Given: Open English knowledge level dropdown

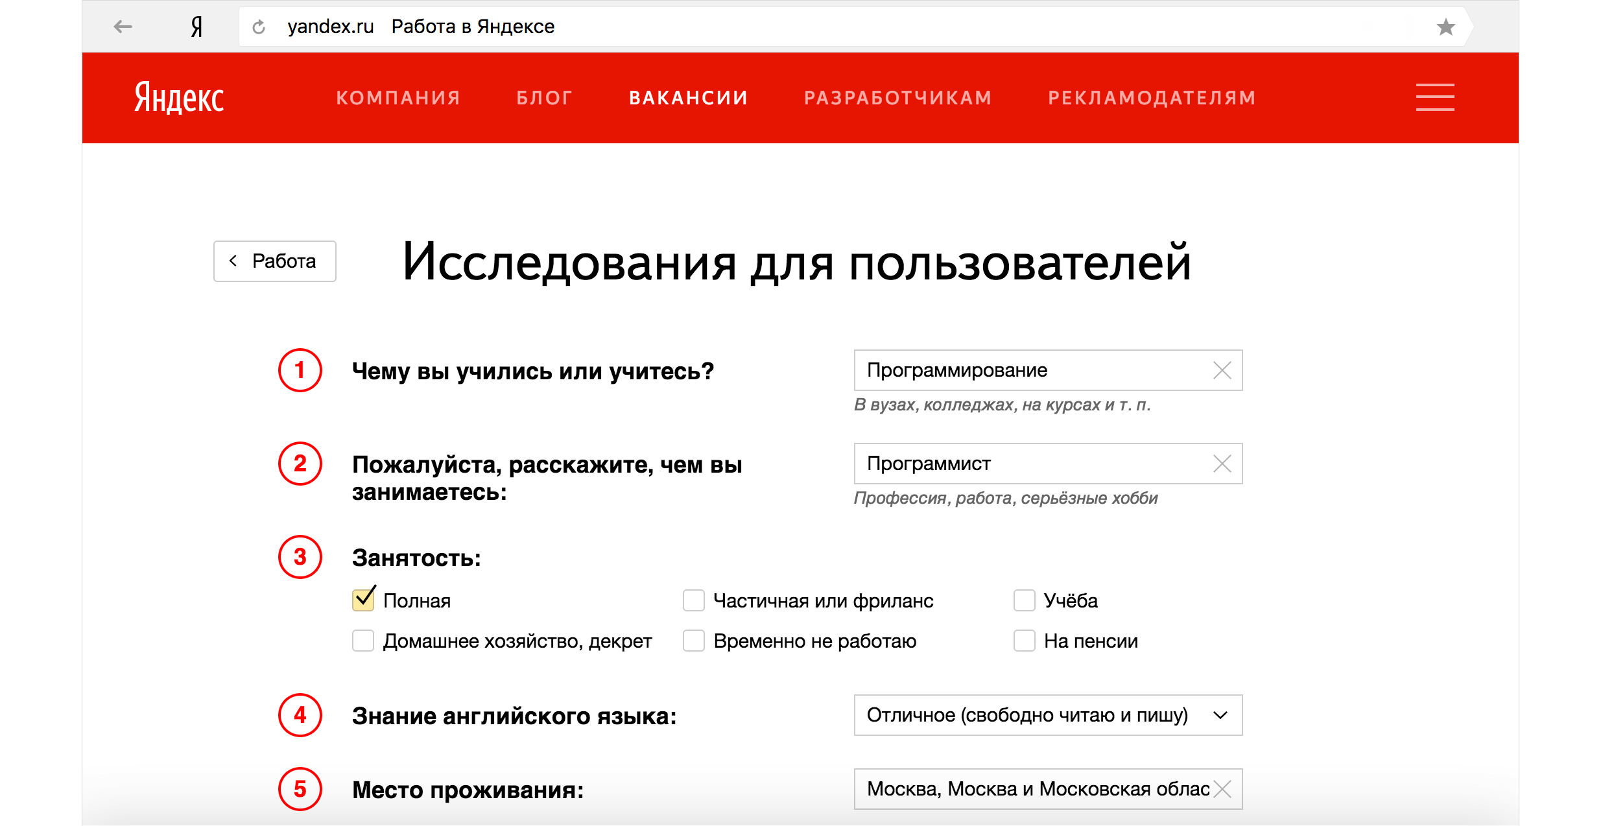Looking at the screenshot, I should 1048,715.
